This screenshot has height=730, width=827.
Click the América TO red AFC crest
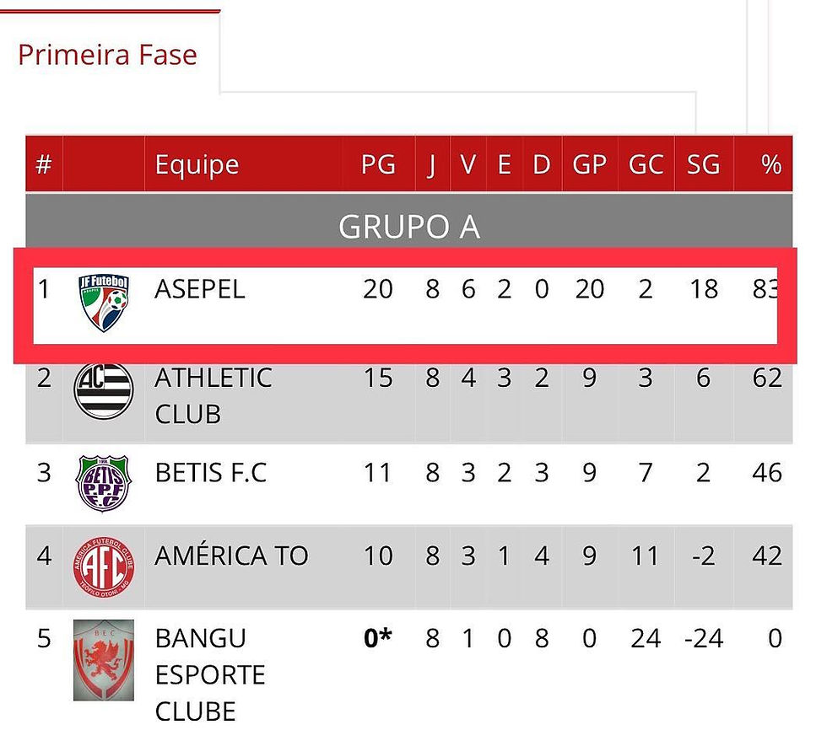coord(103,566)
